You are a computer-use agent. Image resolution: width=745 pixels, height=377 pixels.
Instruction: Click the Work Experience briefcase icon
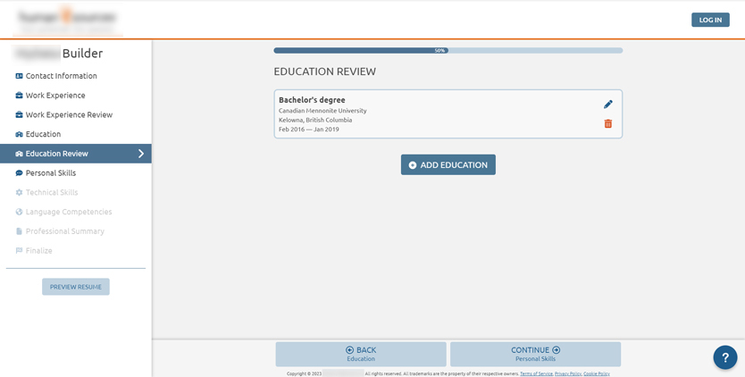19,96
